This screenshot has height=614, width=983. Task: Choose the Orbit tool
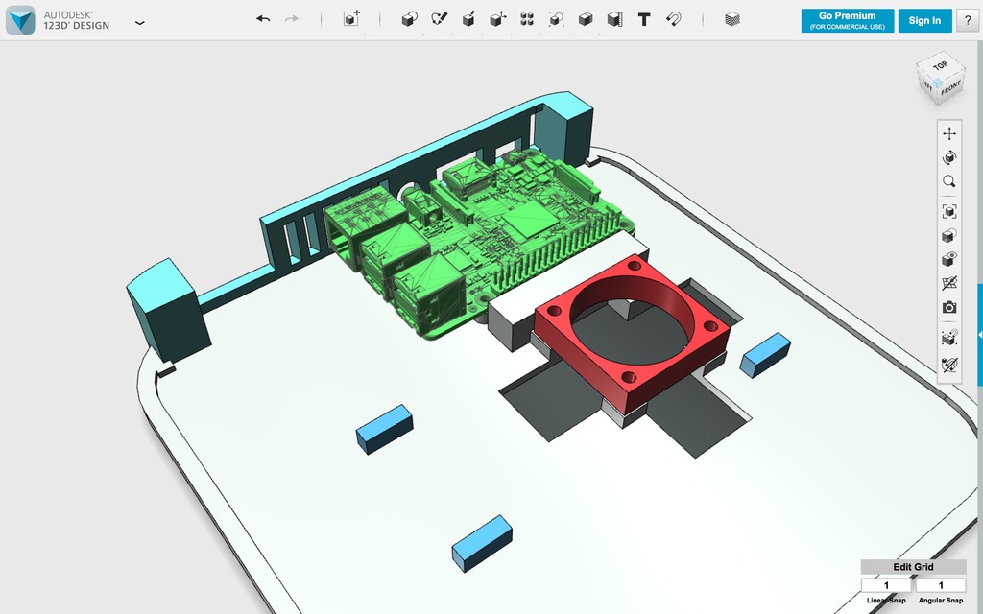coord(949,157)
